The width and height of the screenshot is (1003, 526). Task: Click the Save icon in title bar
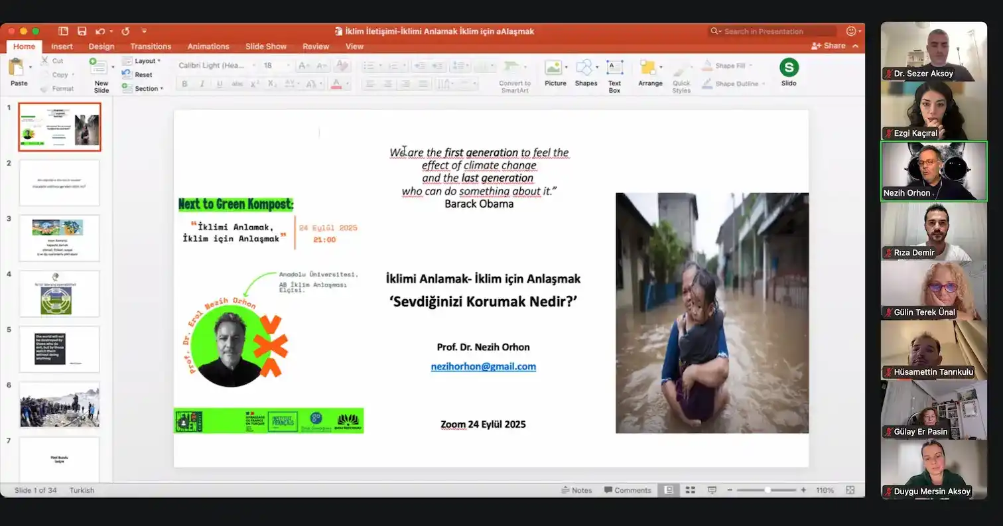[x=82, y=31]
